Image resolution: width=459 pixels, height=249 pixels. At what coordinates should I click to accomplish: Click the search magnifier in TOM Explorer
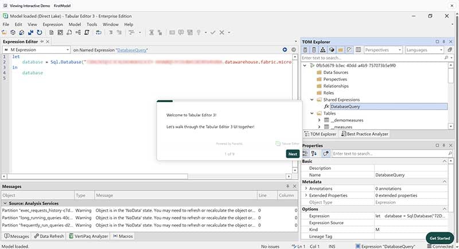(447, 58)
